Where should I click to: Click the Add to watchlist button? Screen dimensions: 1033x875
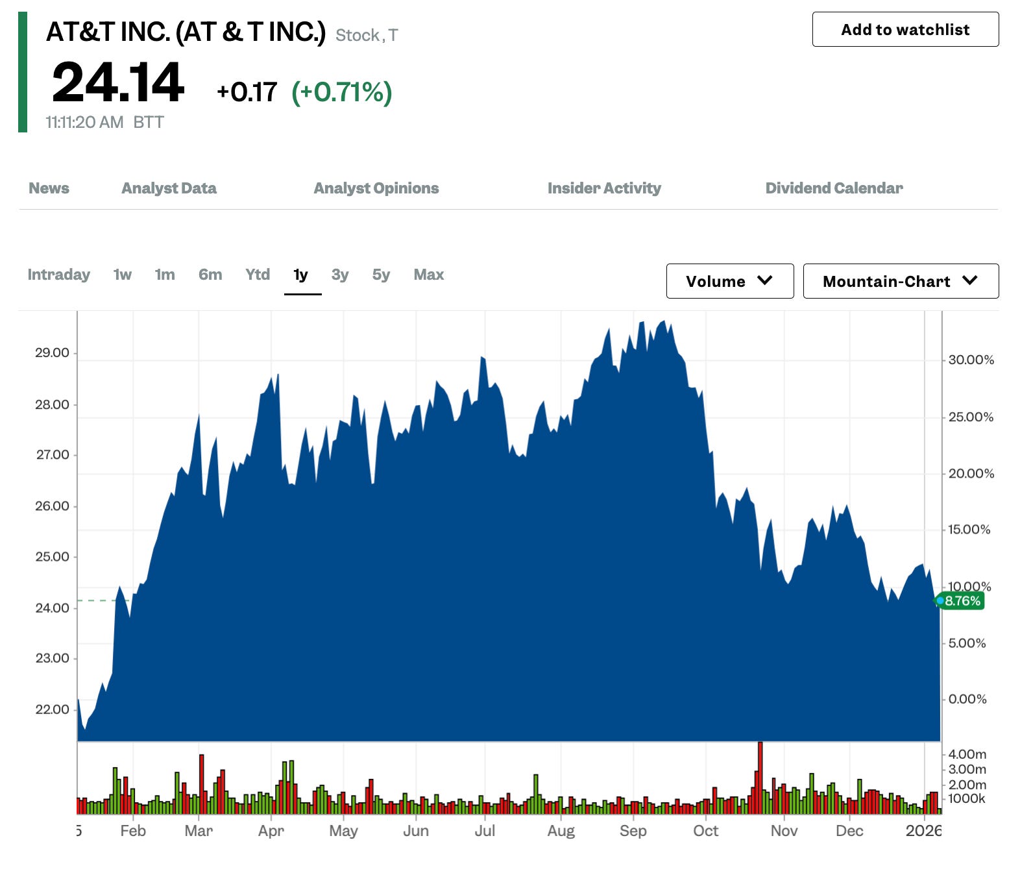click(x=905, y=29)
